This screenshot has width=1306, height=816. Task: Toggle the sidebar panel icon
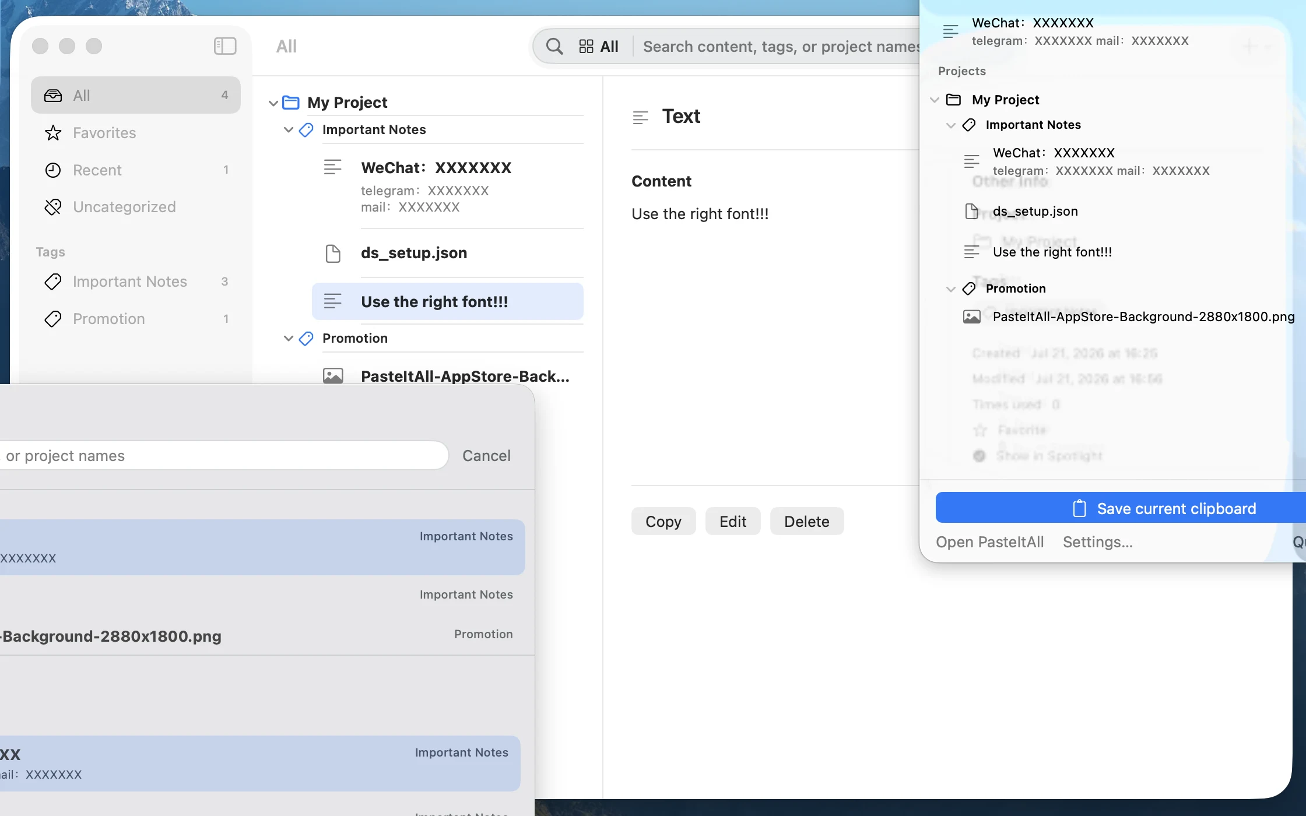(225, 46)
